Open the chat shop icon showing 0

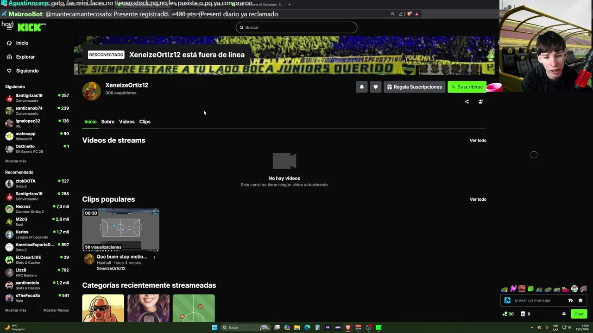(525, 314)
